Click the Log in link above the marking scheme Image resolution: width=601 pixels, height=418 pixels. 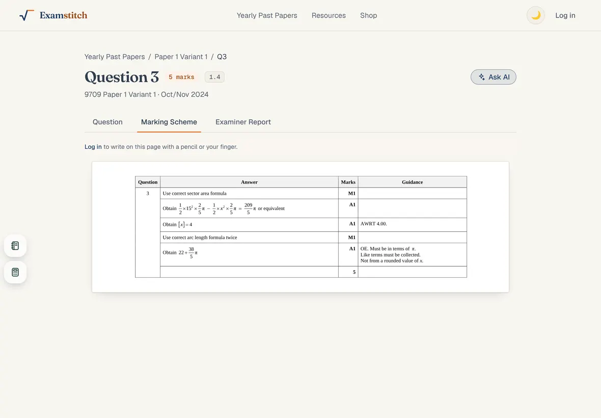pos(93,147)
